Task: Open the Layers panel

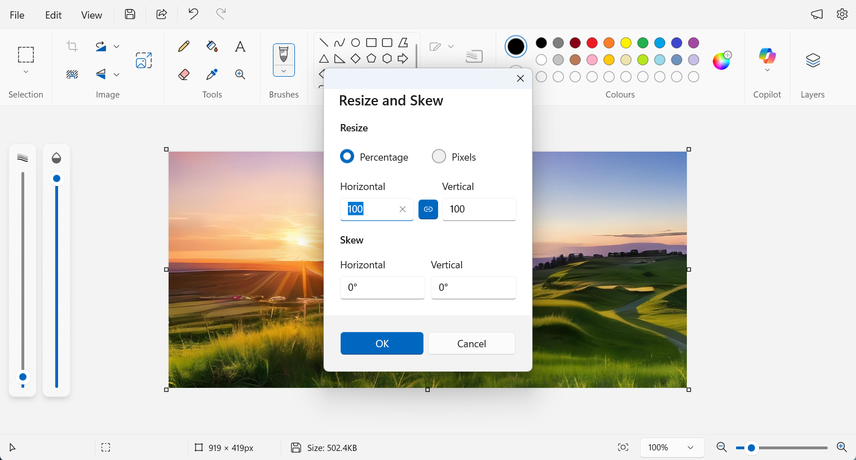Action: click(813, 60)
